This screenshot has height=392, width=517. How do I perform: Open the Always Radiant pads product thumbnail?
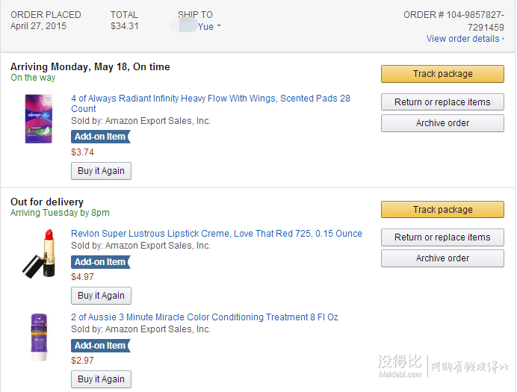coord(39,119)
